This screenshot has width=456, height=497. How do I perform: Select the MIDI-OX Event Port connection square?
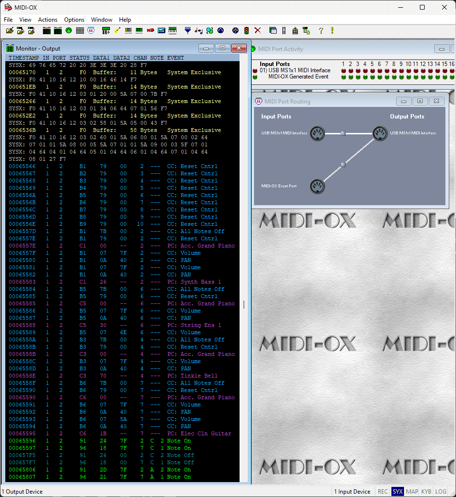click(343, 165)
